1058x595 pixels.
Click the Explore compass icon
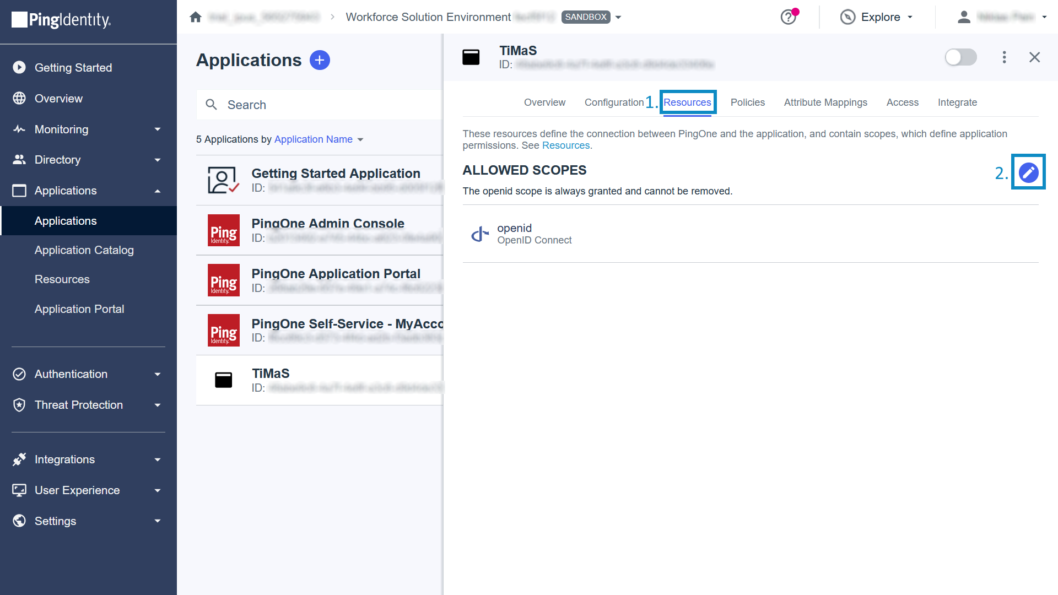pos(848,17)
